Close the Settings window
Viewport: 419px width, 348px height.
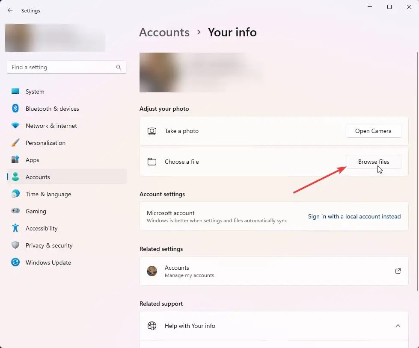pos(409,7)
